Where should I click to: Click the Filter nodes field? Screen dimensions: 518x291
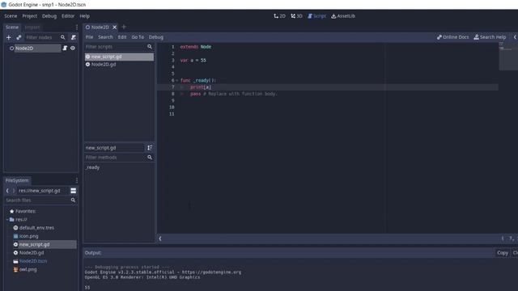point(42,38)
